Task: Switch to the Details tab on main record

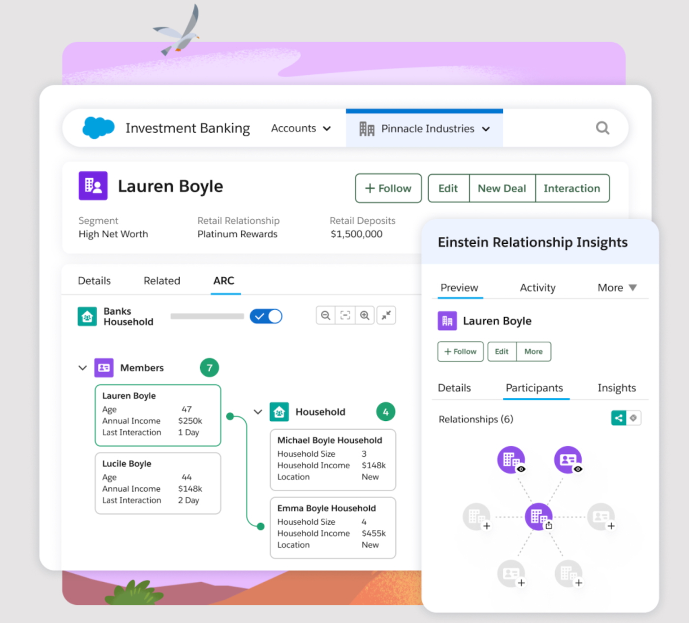Action: [94, 281]
